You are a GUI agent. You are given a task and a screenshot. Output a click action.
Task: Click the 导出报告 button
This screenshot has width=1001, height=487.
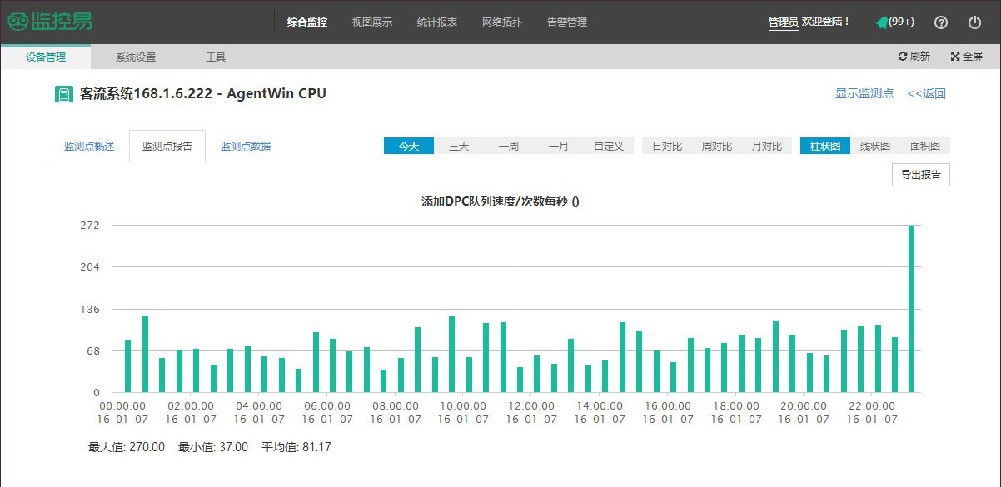(x=920, y=175)
